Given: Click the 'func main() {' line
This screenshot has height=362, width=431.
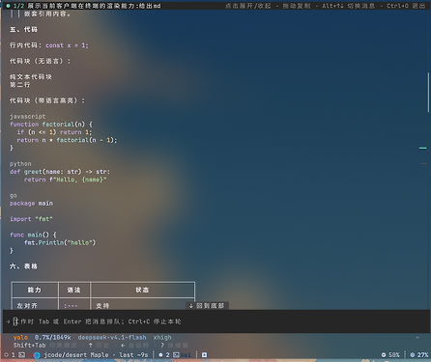Looking at the screenshot, I should tap(33, 235).
